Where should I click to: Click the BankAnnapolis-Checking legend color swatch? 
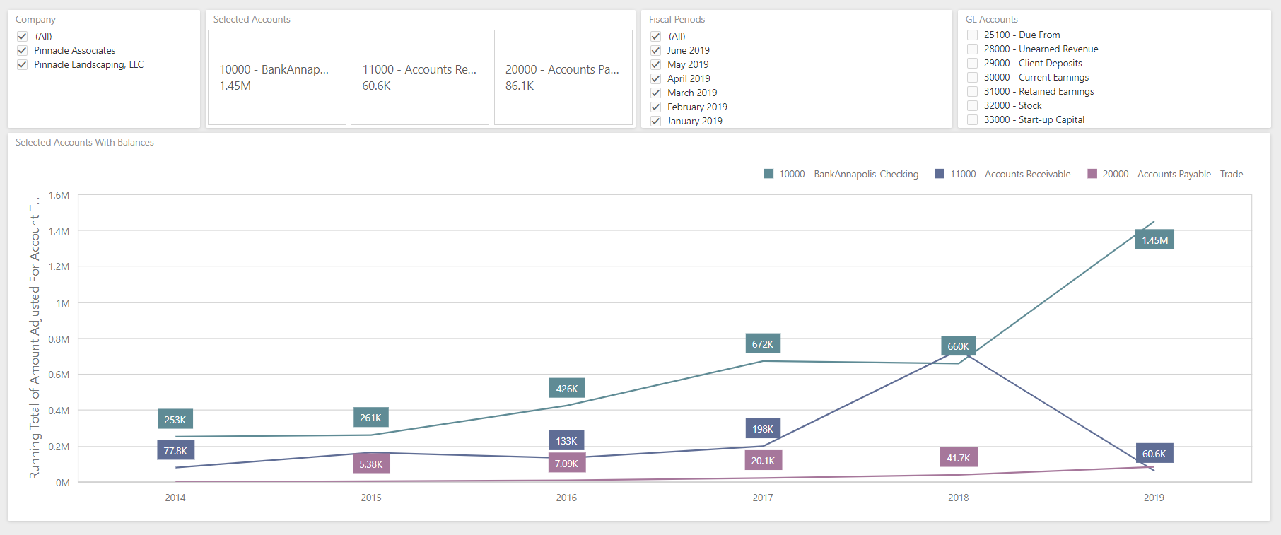[768, 174]
